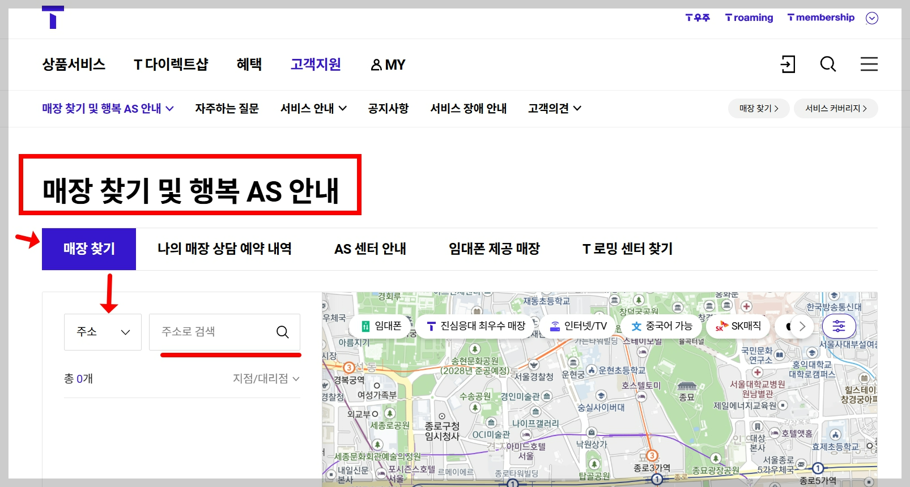Image resolution: width=910 pixels, height=487 pixels.
Task: Toggle the 인터넷/TV map filter chip
Action: tap(578, 326)
